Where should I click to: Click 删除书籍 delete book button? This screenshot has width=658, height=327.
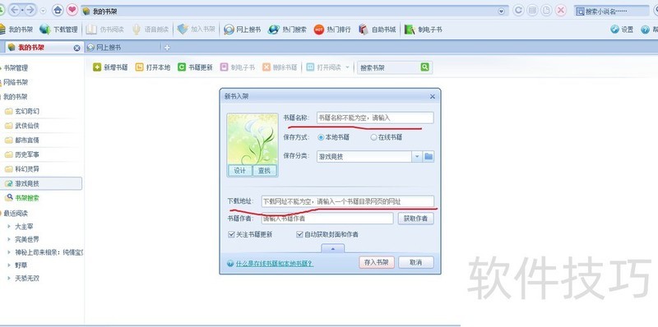[280, 67]
